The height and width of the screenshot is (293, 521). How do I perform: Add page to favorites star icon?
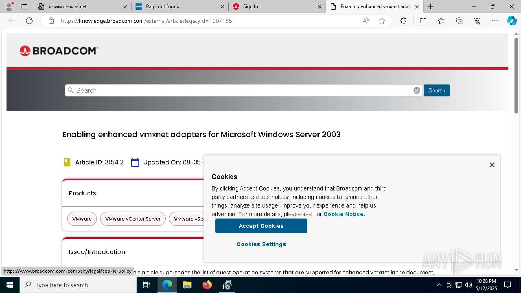pos(382,21)
